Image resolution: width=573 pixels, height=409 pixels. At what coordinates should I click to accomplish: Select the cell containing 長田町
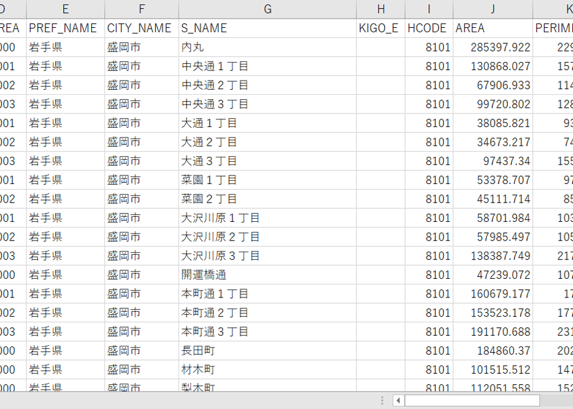(267, 351)
